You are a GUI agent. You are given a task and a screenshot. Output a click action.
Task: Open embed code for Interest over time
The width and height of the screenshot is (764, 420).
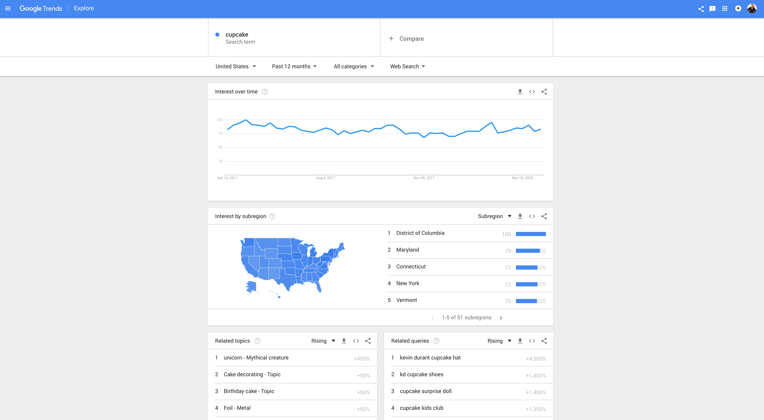532,92
